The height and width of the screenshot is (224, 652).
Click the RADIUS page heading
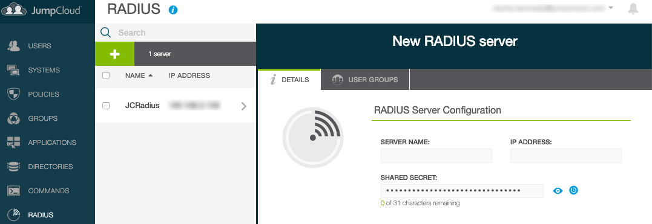coord(134,8)
